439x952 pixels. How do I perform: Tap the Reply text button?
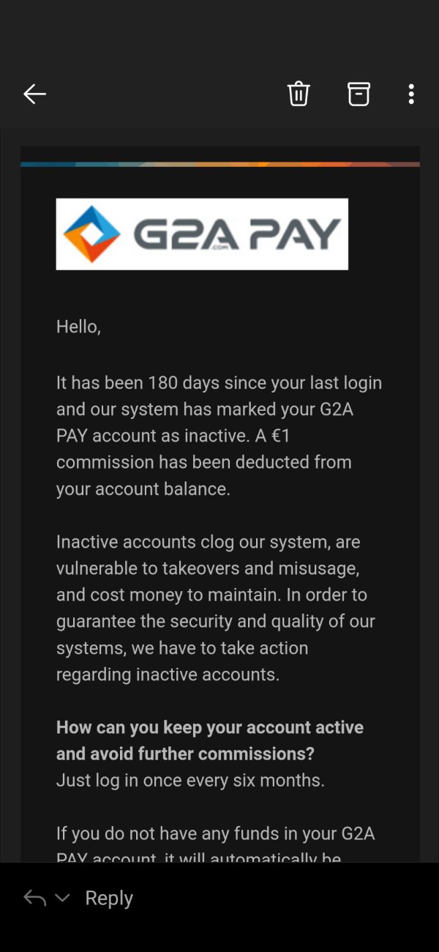coord(109,899)
